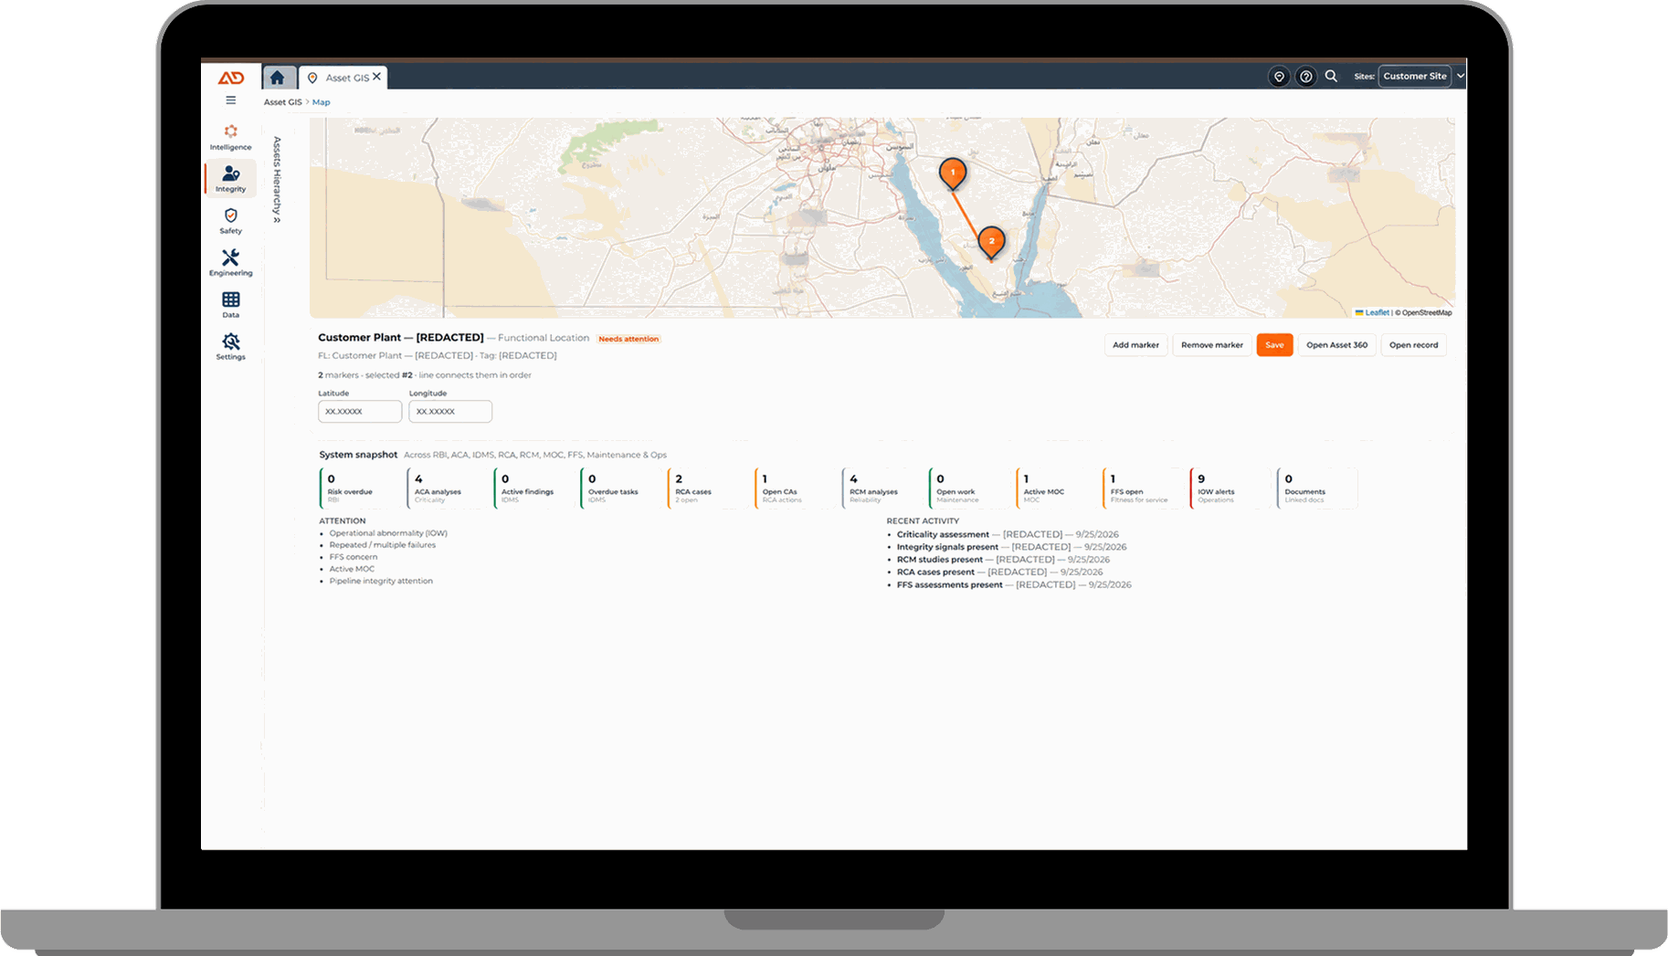Click the AD logo in the sidebar

pos(231,78)
